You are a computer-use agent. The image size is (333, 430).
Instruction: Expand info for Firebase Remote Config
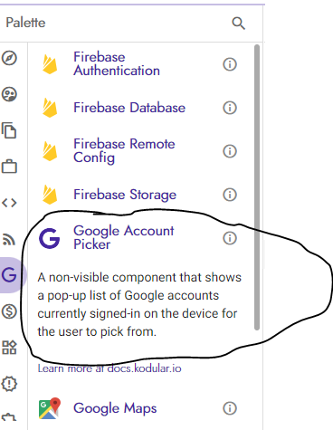[230, 151]
